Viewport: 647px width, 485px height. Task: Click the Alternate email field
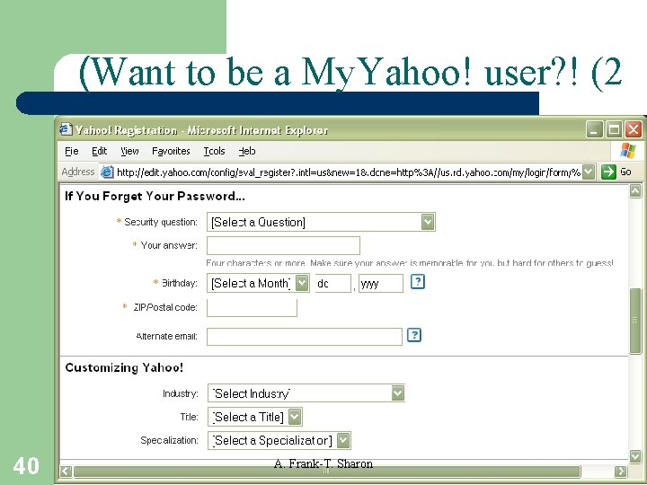tap(304, 337)
